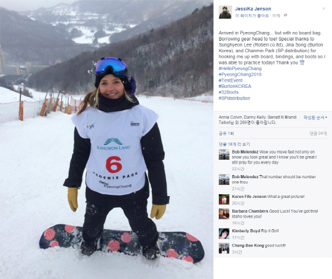Viewport: 332px width, 279px height.
Task: Open Bob Melendez's avatar on first comment
Action: pyautogui.click(x=224, y=154)
